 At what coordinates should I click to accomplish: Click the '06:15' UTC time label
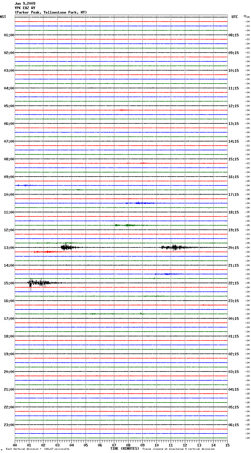[x=234, y=425]
